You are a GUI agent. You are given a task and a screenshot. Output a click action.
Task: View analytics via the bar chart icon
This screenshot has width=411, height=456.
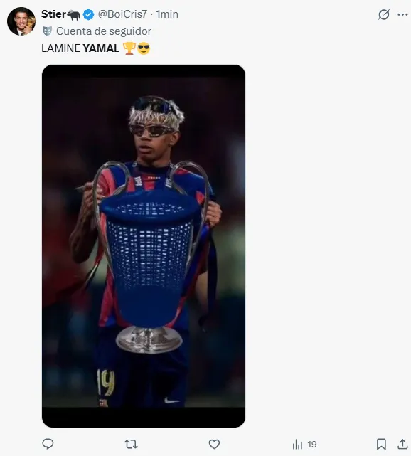point(297,445)
